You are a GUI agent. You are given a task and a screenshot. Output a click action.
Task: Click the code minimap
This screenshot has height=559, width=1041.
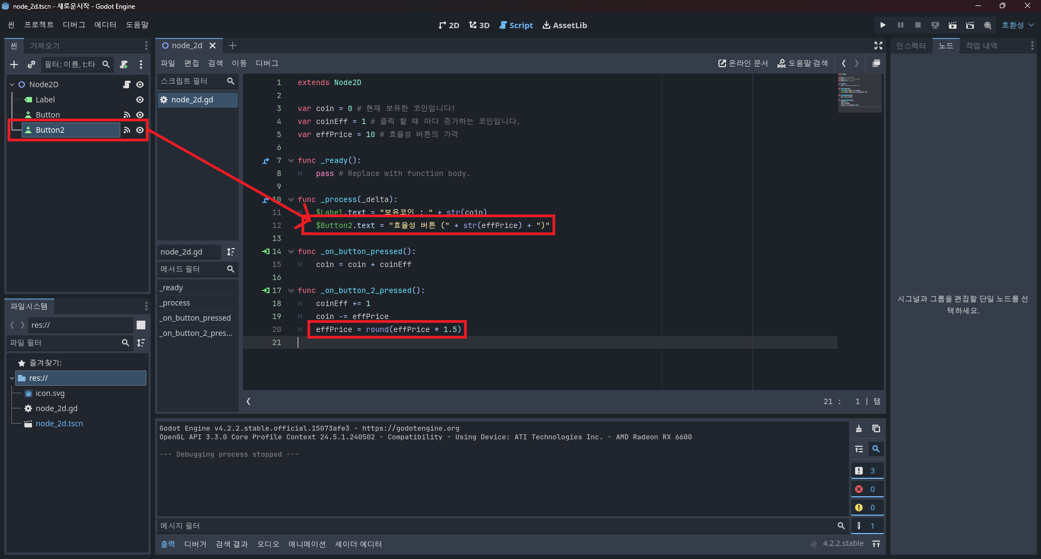(859, 92)
